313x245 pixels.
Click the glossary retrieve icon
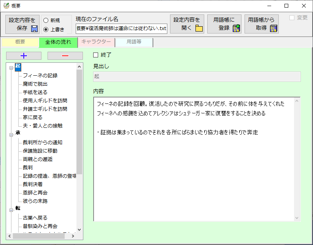click(273, 29)
